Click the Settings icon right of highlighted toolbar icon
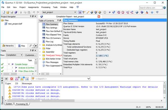The width and height of the screenshot is (168, 110). [84, 12]
